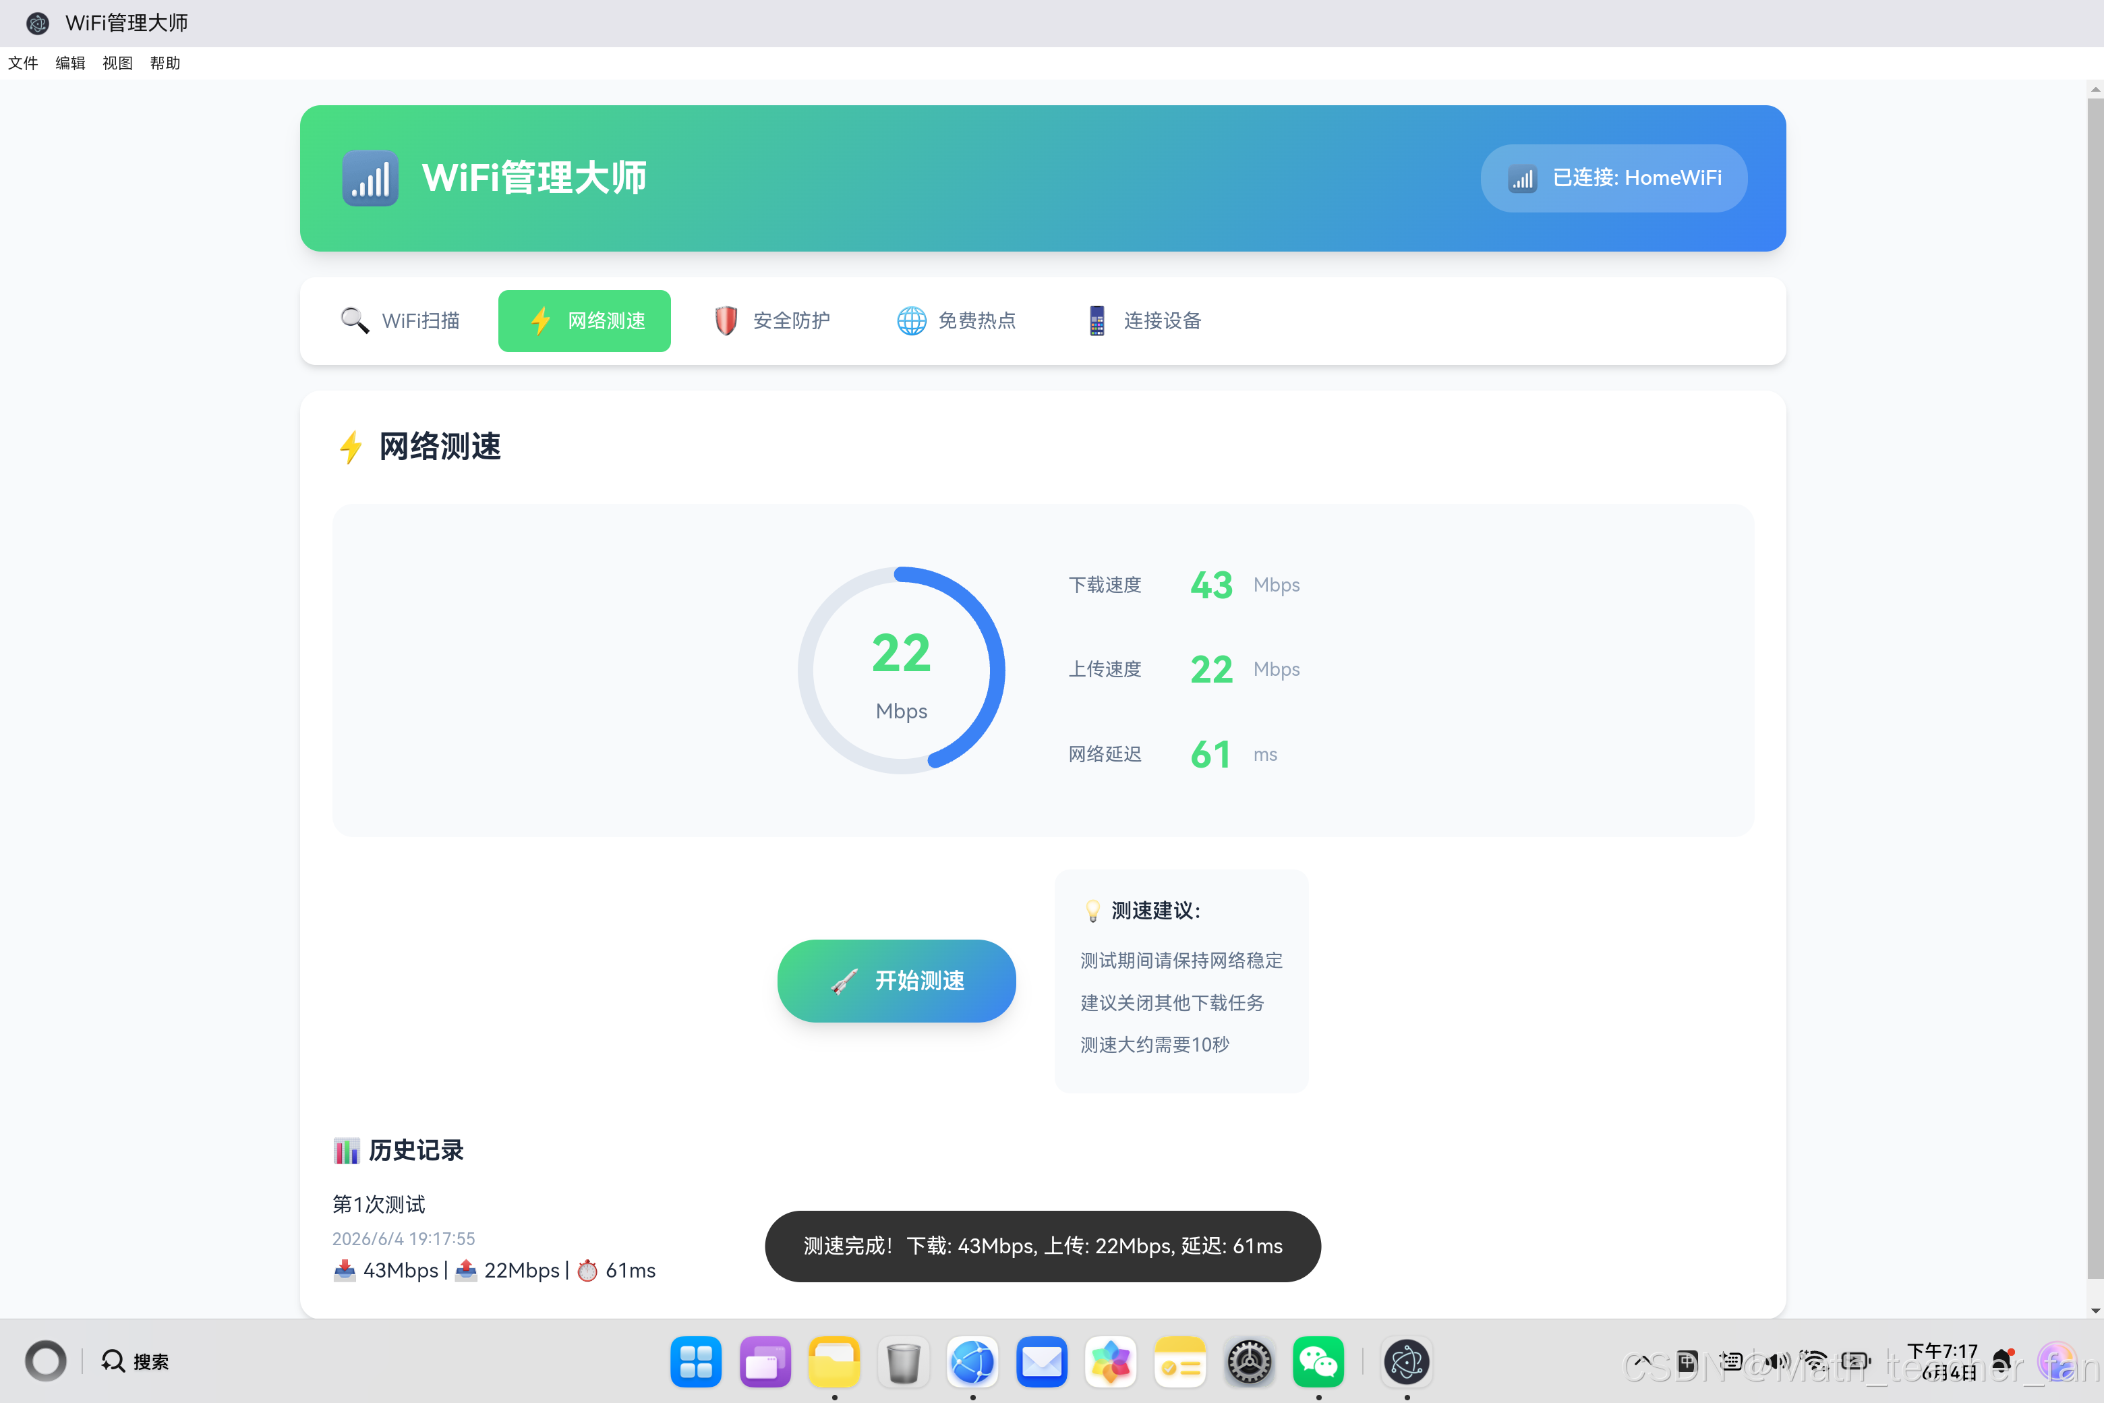This screenshot has height=1403, width=2104.
Task: Open the taskbar start circle button
Action: 46,1361
